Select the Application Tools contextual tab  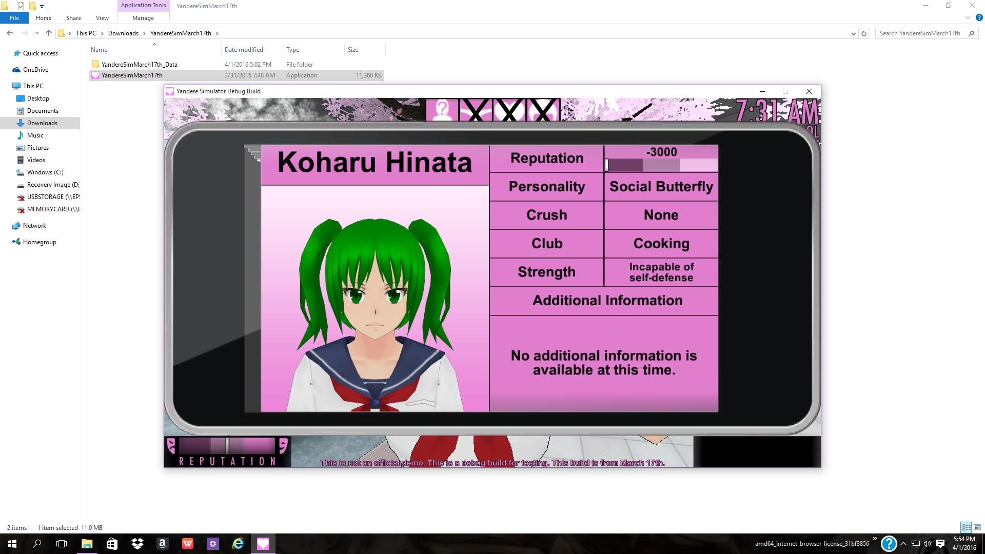144,6
